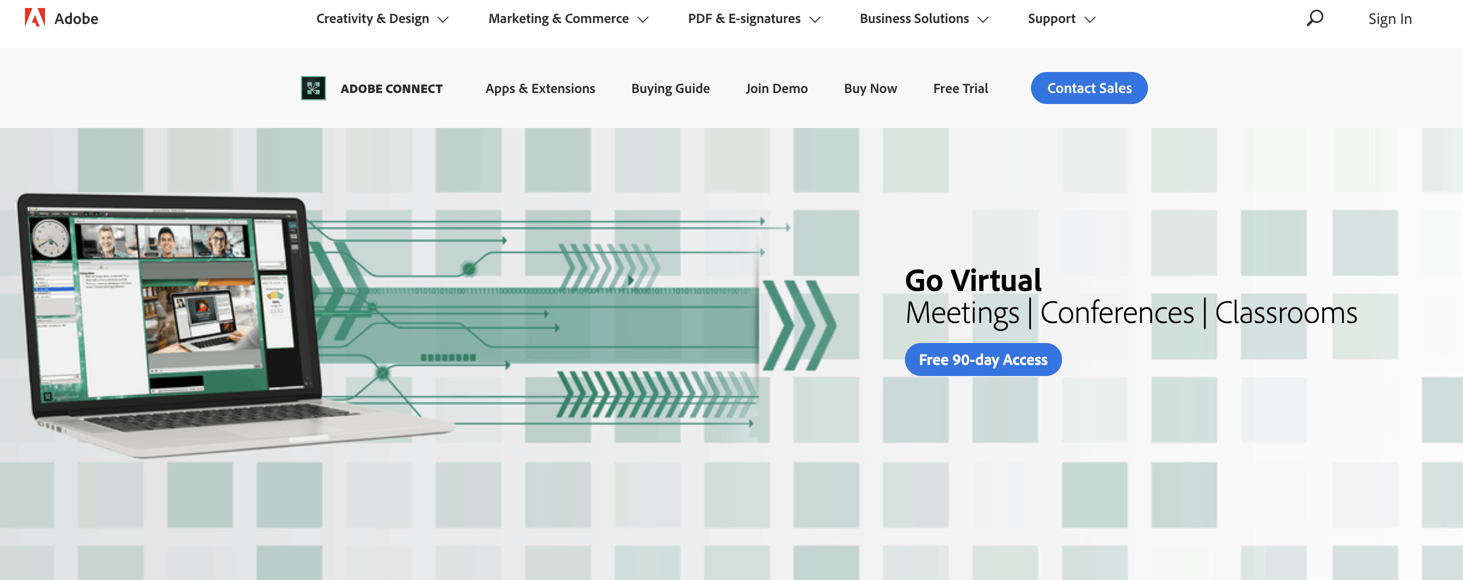Click the Buy Now link

pos(870,88)
